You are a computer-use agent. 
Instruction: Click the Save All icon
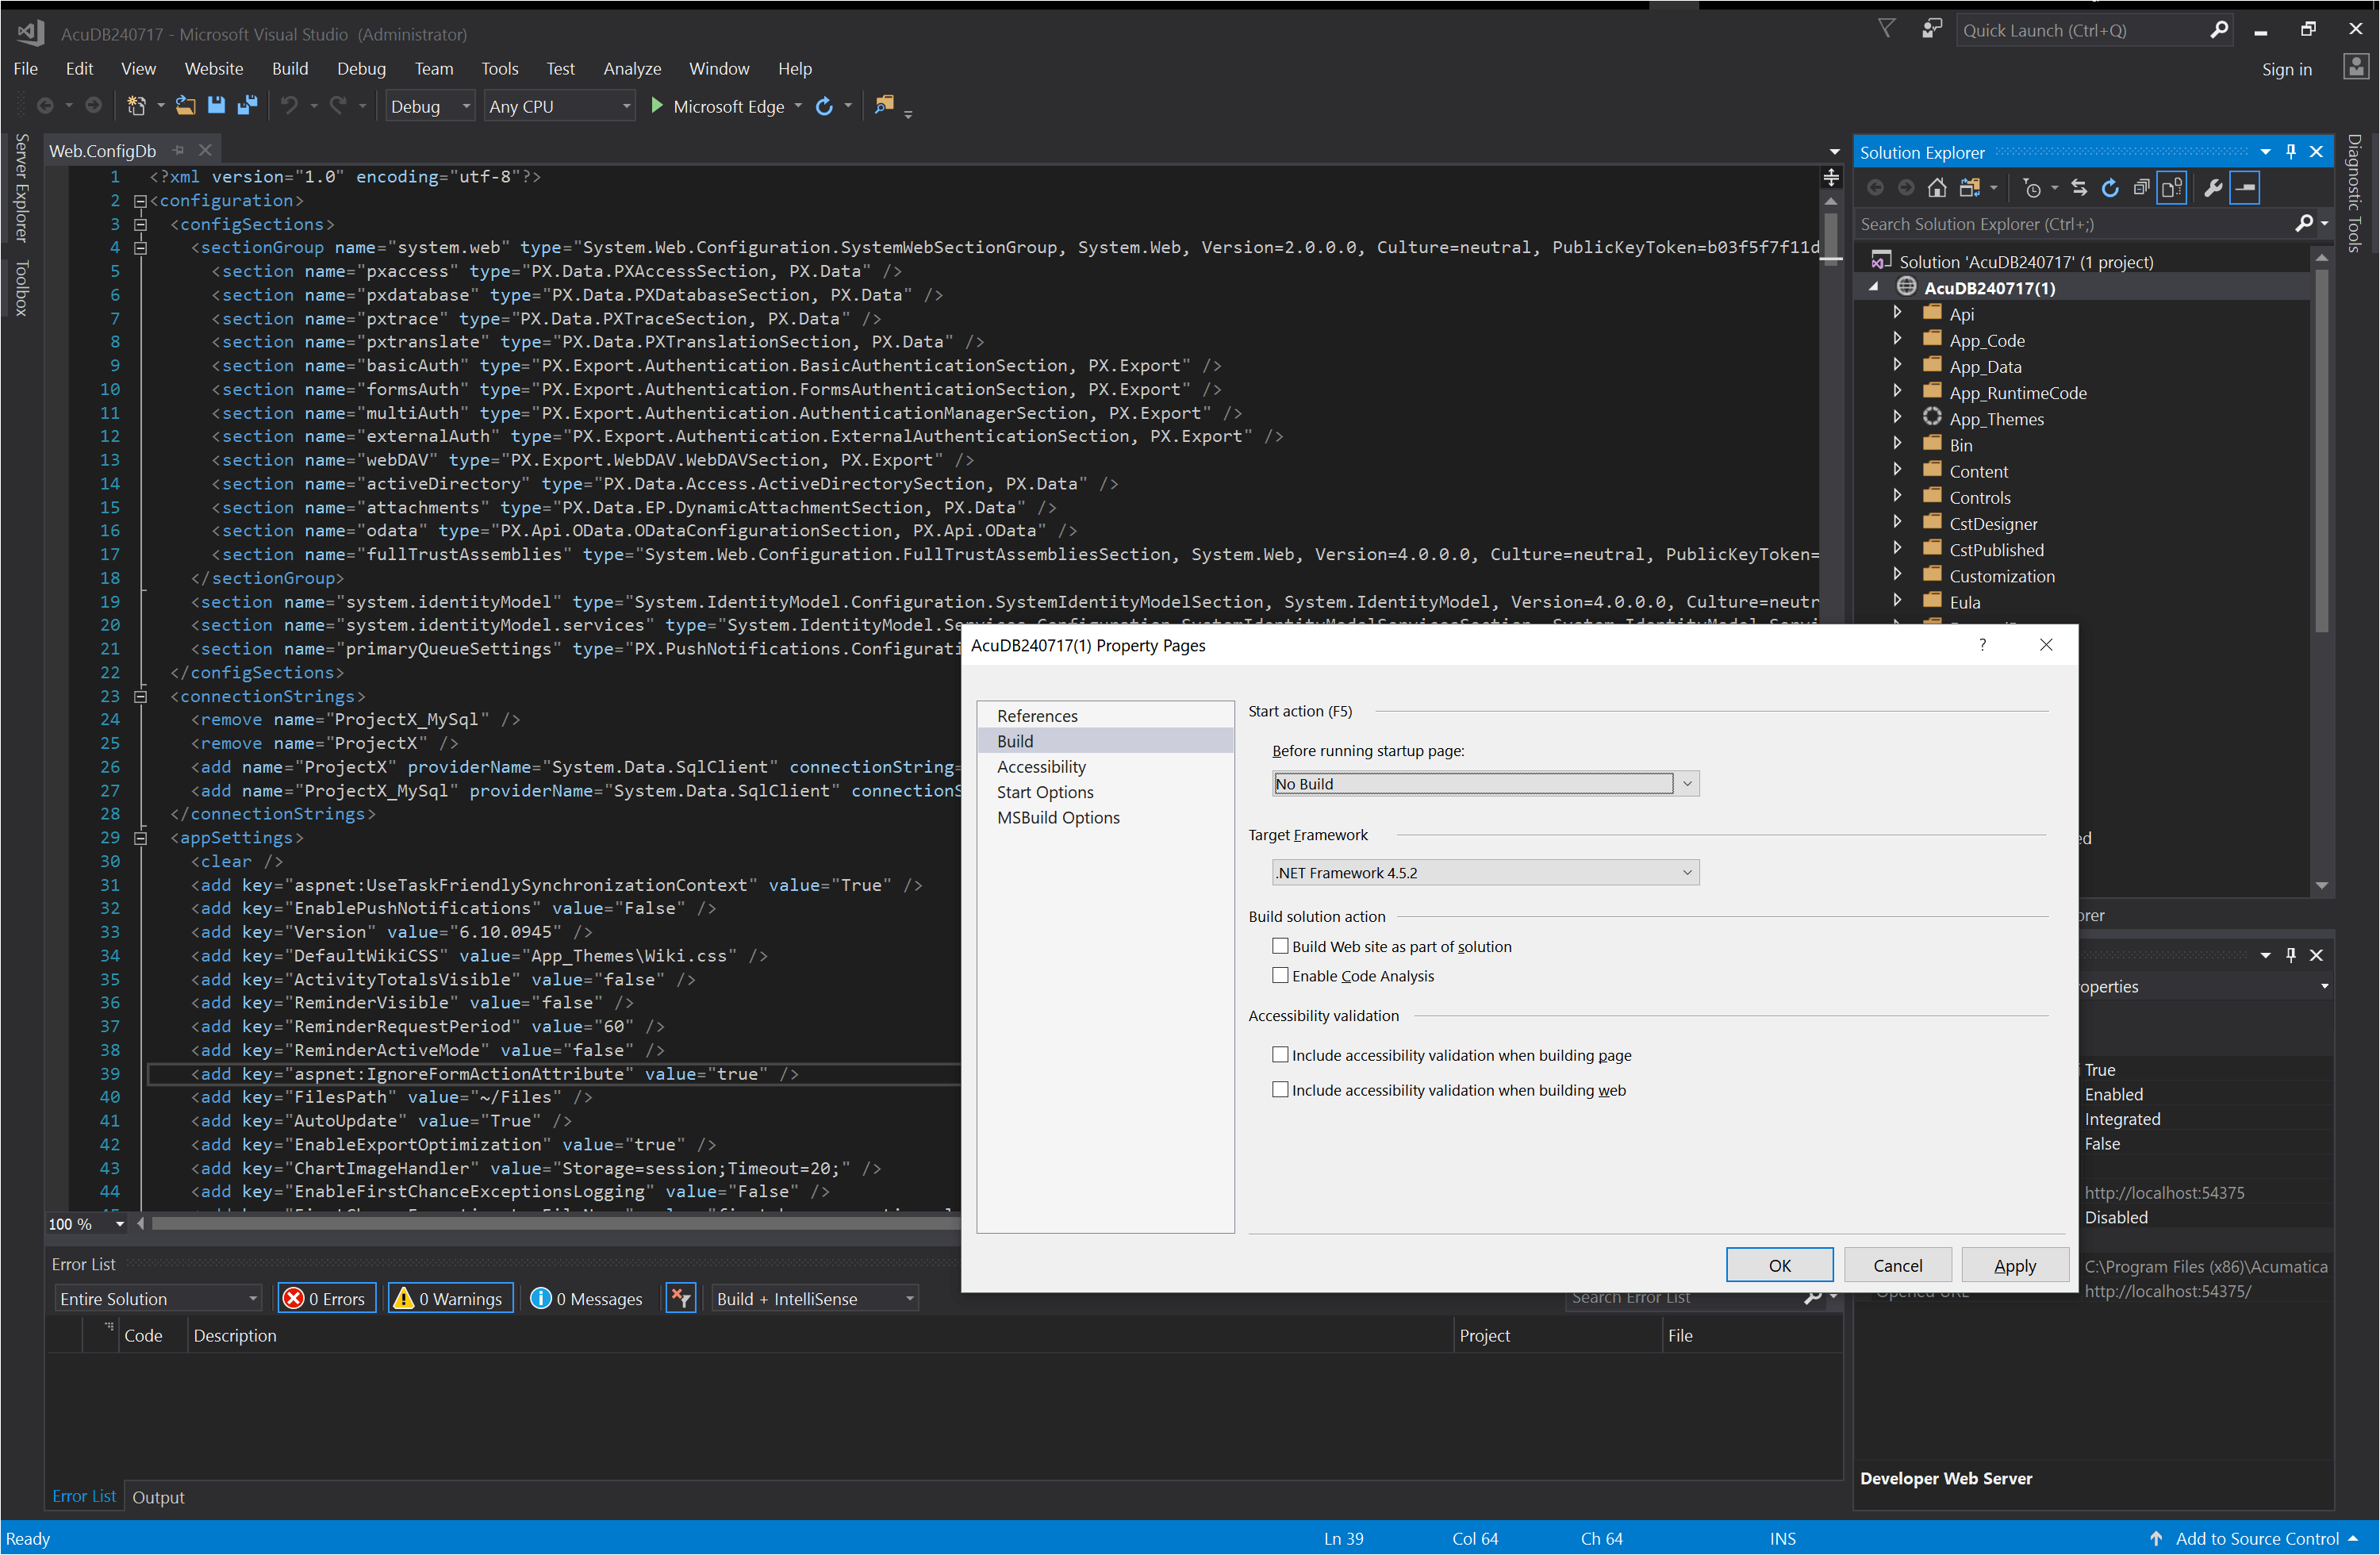click(247, 106)
